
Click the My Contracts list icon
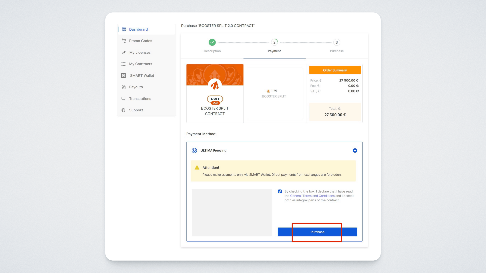(x=124, y=64)
